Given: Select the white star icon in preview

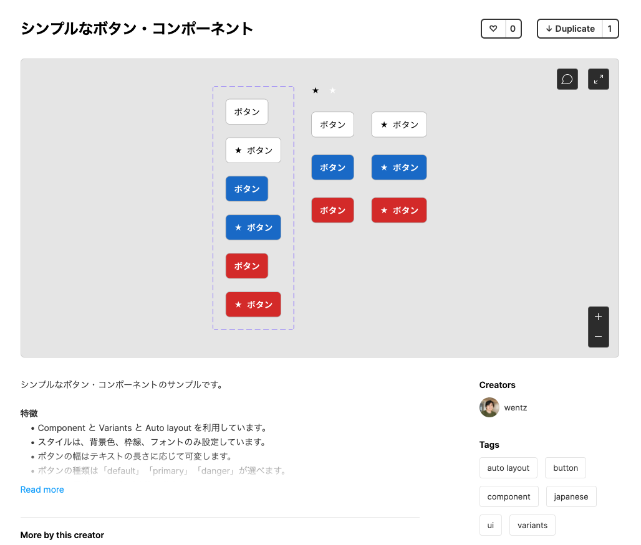Looking at the screenshot, I should [x=333, y=90].
